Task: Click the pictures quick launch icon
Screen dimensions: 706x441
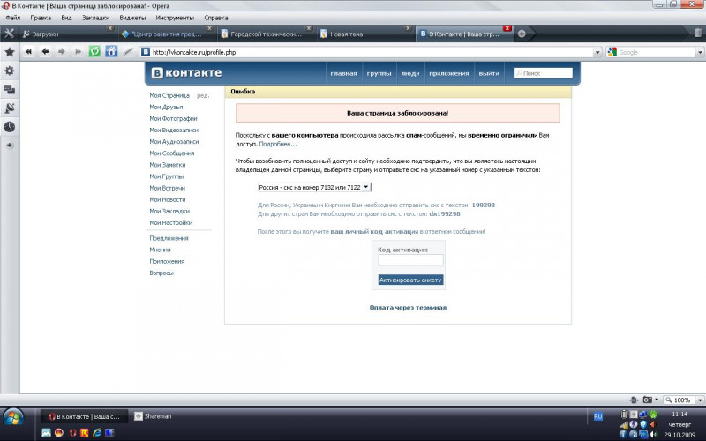Action: click(x=46, y=433)
